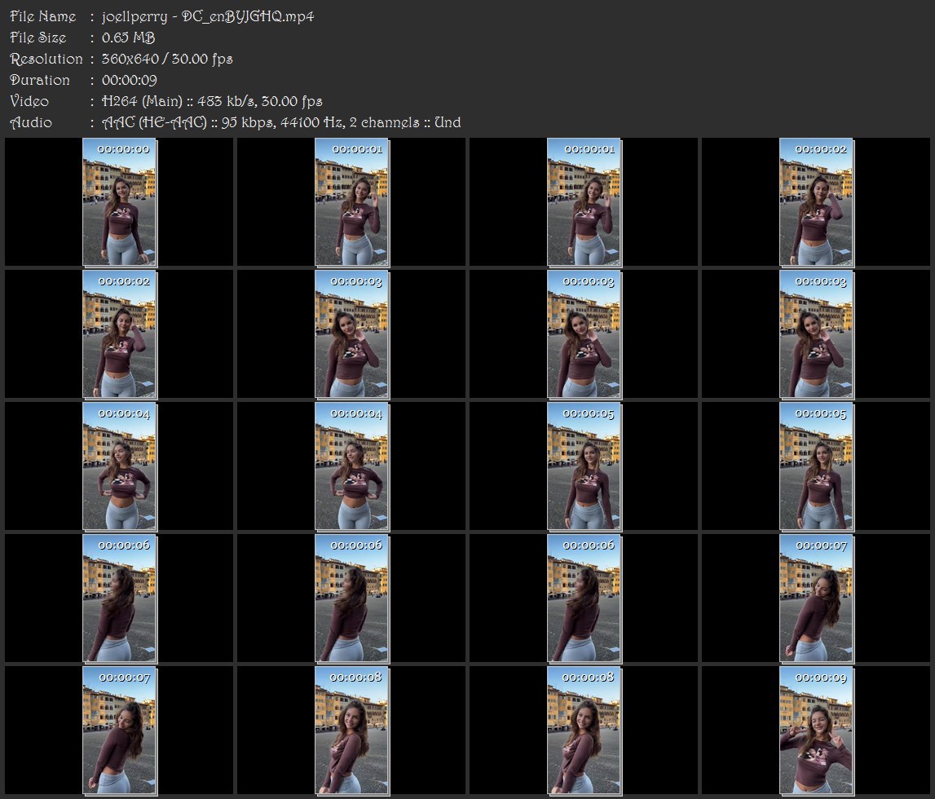Screen dimensions: 935x799
Task: Click the duration value '00:00:09' in header
Action: click(130, 80)
